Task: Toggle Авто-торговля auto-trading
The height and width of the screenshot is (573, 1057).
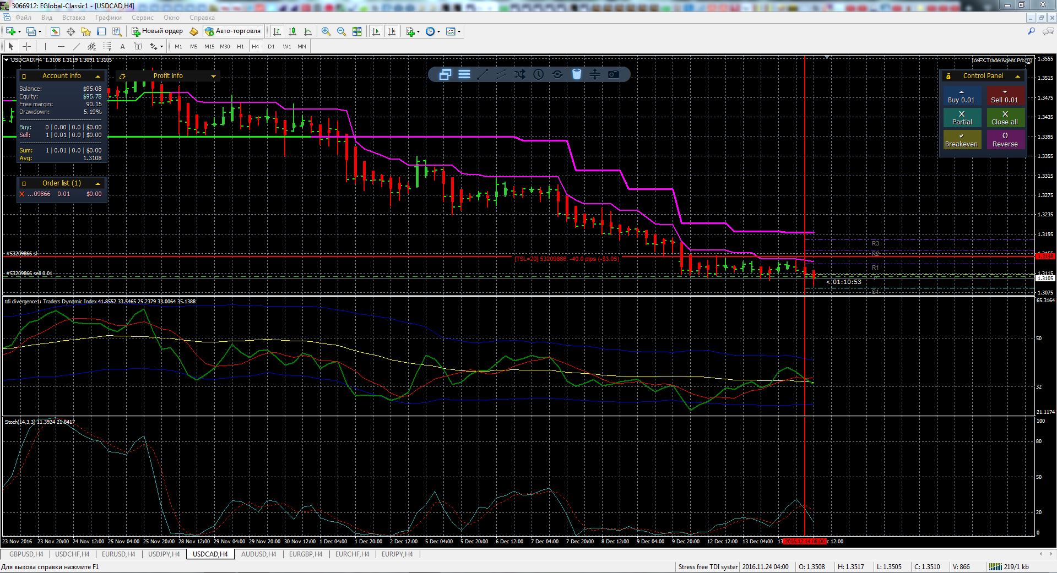Action: click(x=232, y=31)
